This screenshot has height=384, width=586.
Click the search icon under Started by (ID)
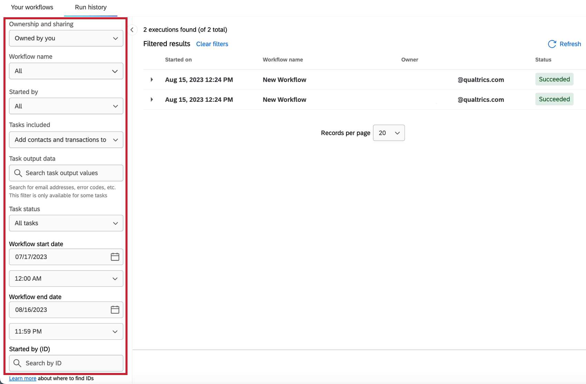tap(18, 363)
